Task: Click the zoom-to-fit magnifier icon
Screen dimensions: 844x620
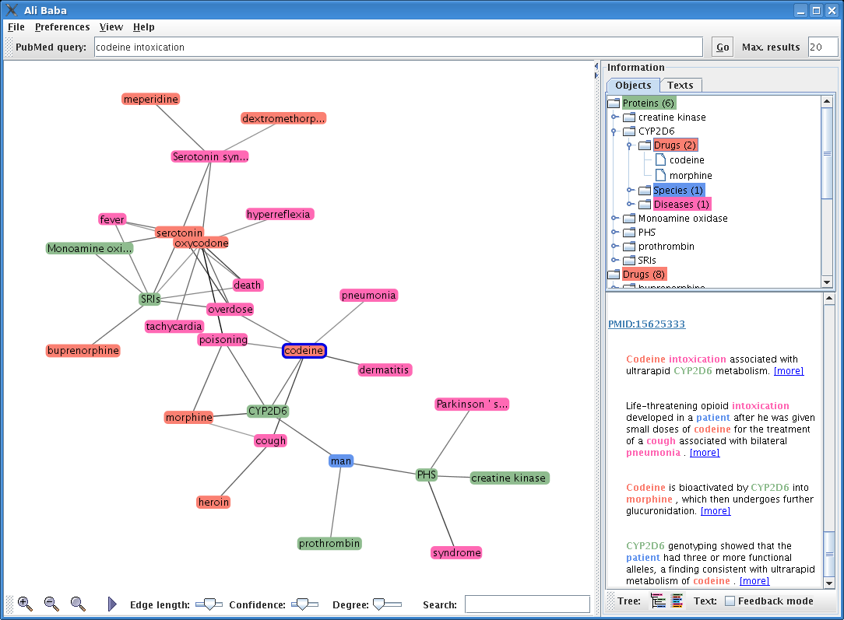Action: pyautogui.click(x=78, y=604)
